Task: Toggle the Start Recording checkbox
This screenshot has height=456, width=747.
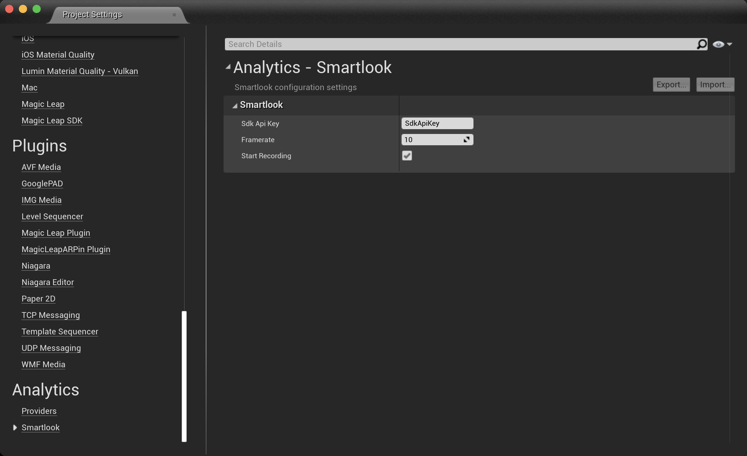Action: 407,156
